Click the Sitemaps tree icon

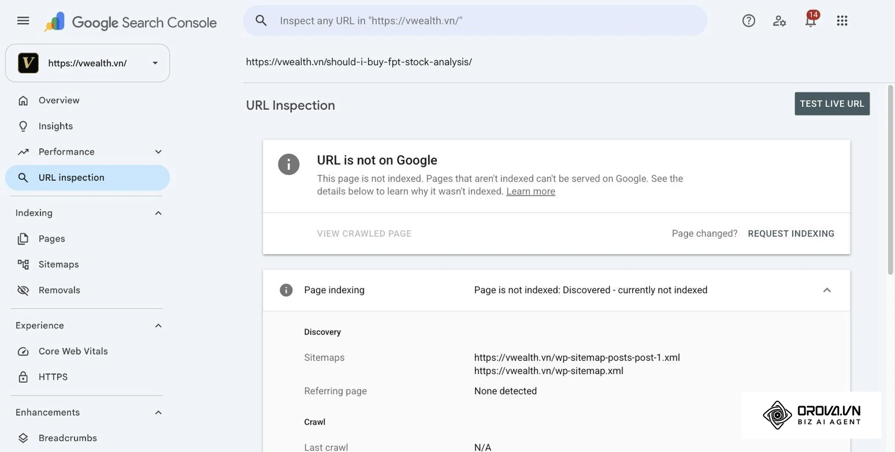(x=23, y=264)
